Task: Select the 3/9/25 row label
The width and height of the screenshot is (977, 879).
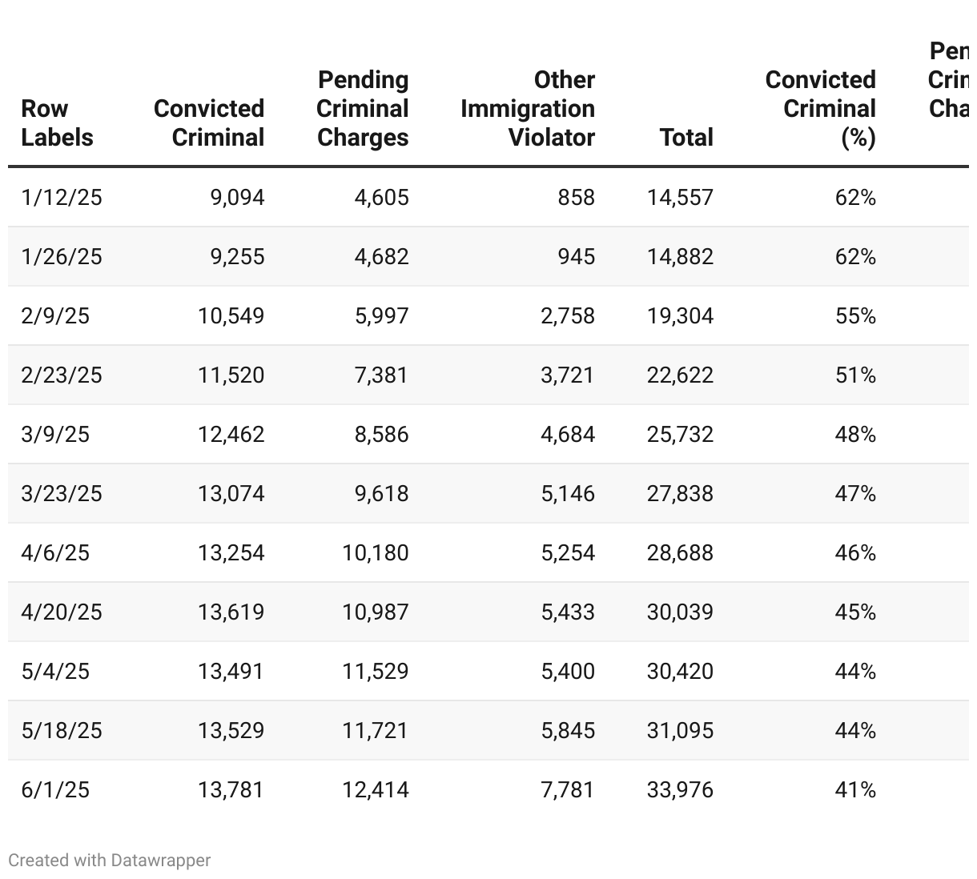Action: pos(55,434)
